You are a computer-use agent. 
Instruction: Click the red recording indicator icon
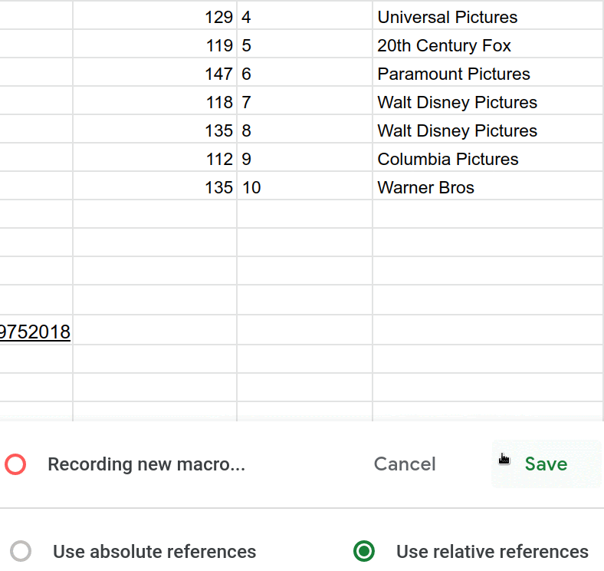15,464
